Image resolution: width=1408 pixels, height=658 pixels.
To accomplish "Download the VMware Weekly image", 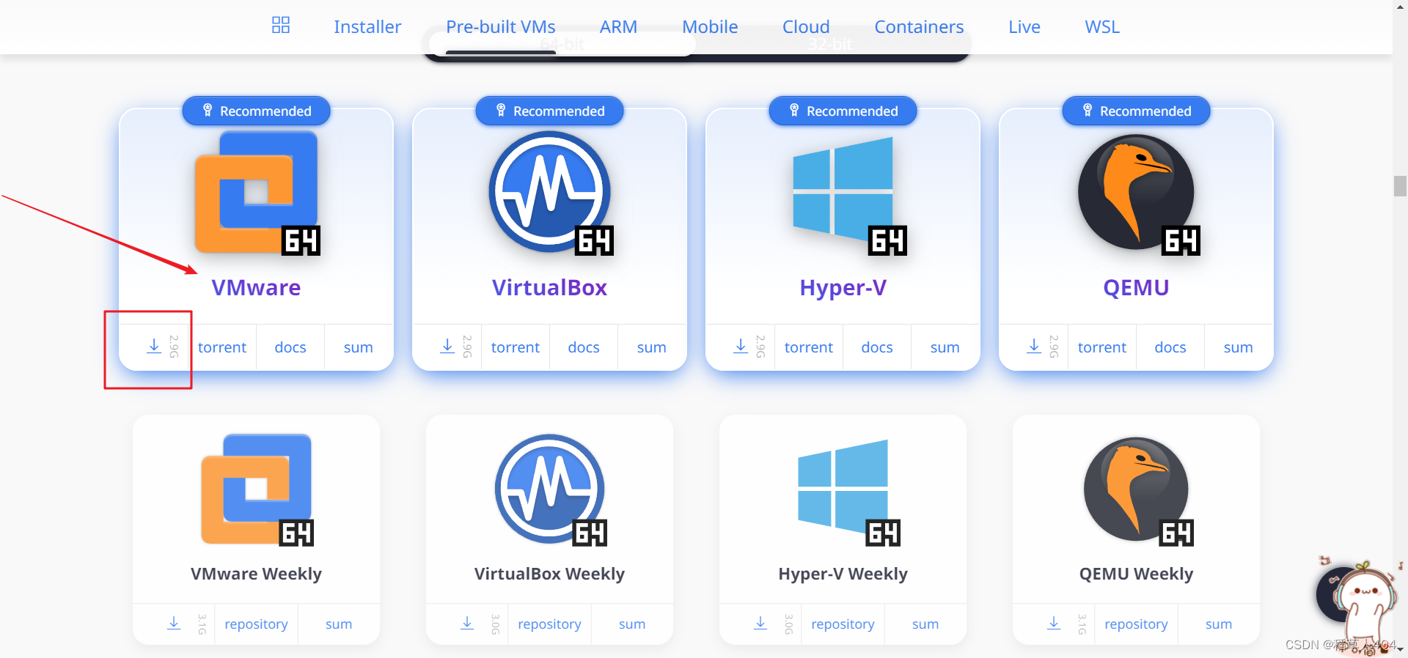I will 174,624.
